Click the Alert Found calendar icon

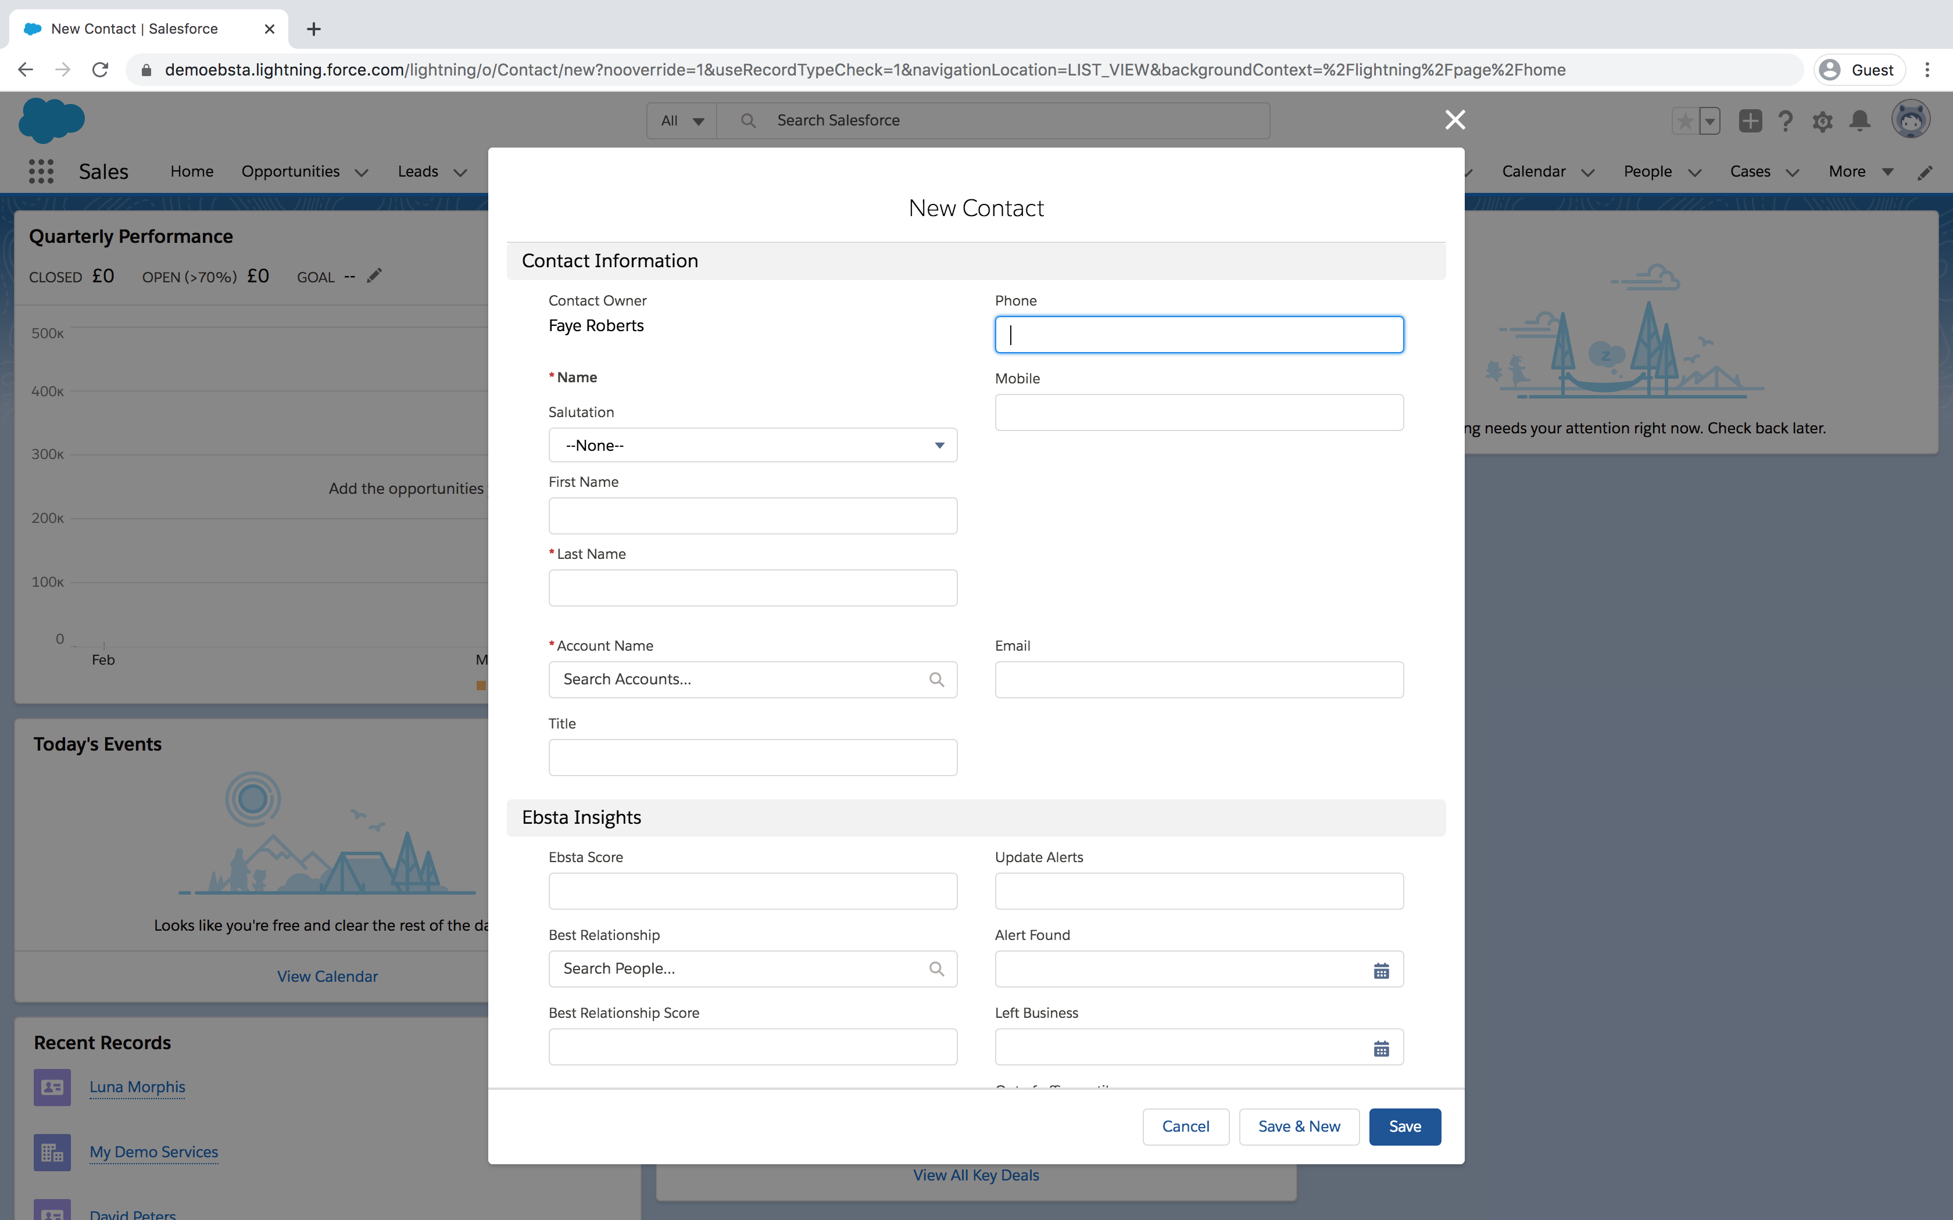tap(1381, 970)
